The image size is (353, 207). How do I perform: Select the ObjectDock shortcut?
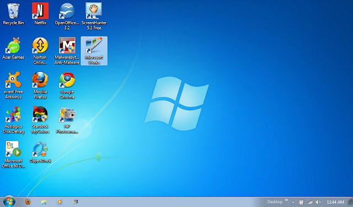40,152
